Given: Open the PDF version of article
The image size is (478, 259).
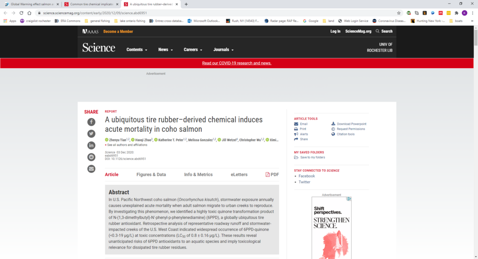Looking at the screenshot, I should tap(272, 174).
